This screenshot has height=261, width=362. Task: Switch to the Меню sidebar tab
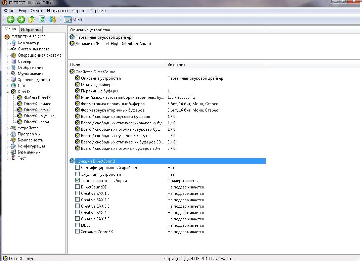[x=10, y=29]
